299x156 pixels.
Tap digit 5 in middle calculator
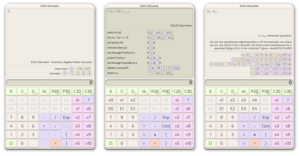point(122,126)
